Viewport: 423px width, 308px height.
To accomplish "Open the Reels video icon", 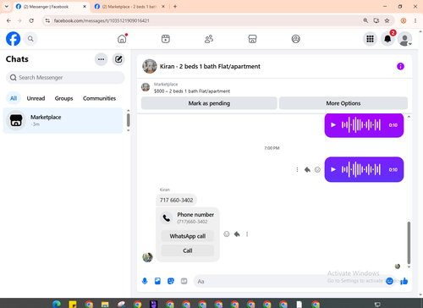I will [x=166, y=39].
